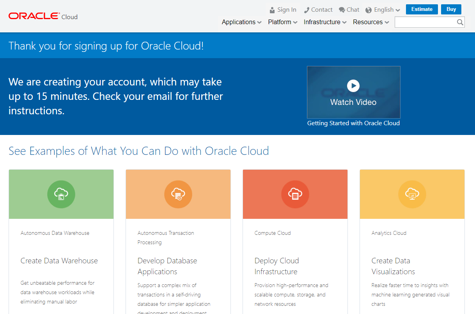Viewport: 475px width, 314px height.
Task: Expand the Infrastructure menu chevron
Action: click(344, 23)
